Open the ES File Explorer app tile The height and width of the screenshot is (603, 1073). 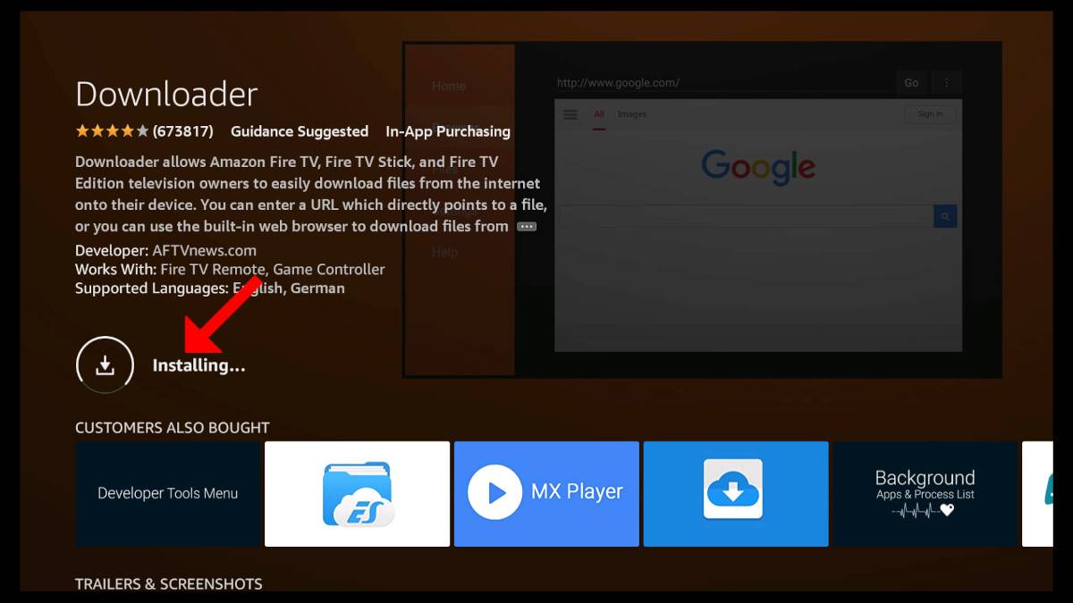(357, 493)
